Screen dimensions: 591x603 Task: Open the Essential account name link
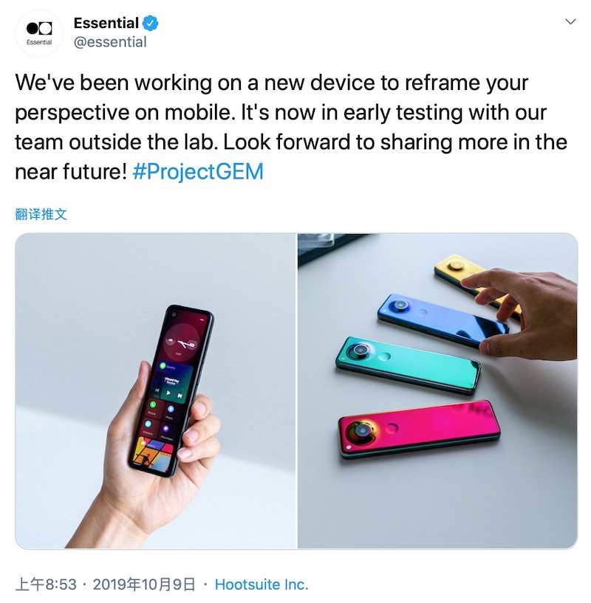(106, 23)
